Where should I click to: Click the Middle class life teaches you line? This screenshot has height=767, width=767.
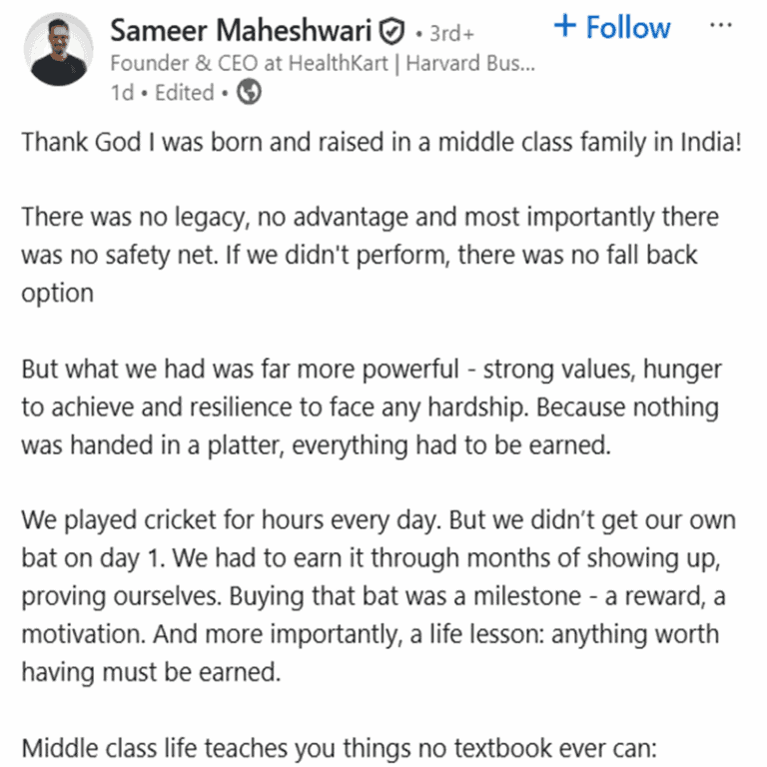(339, 748)
